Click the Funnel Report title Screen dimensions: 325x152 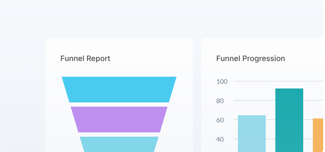tap(85, 59)
